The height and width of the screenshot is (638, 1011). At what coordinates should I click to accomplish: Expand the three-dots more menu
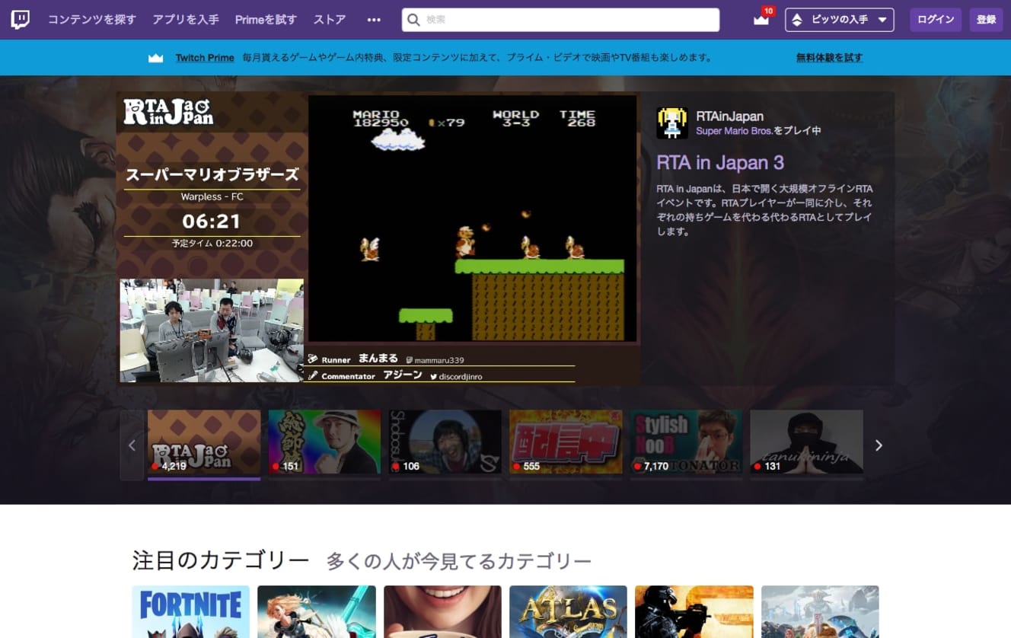(374, 20)
